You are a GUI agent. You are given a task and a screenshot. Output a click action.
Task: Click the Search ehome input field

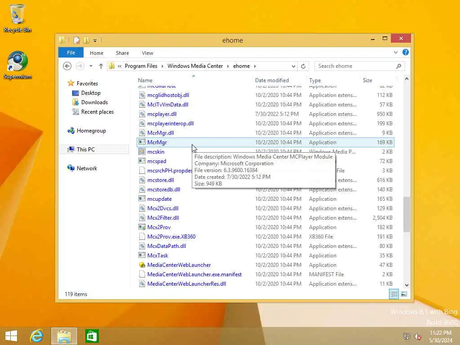point(360,66)
